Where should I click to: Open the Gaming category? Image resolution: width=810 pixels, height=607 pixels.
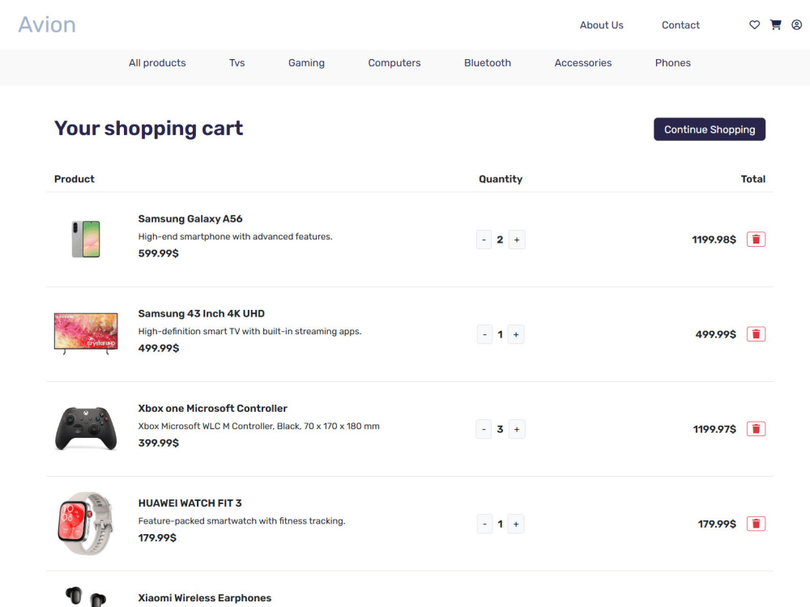306,63
